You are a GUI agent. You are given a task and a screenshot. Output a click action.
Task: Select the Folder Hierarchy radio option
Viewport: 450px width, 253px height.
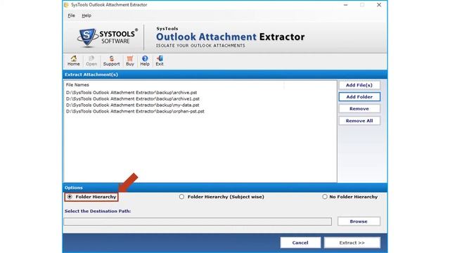pyautogui.click(x=70, y=197)
